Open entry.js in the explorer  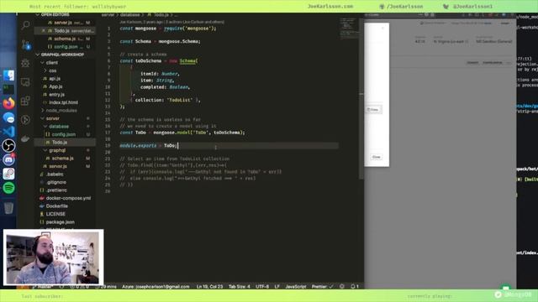pos(56,95)
